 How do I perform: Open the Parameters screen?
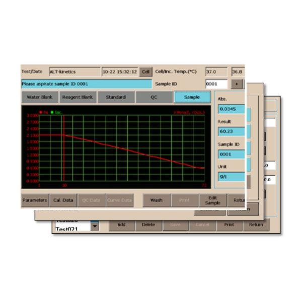click(34, 200)
